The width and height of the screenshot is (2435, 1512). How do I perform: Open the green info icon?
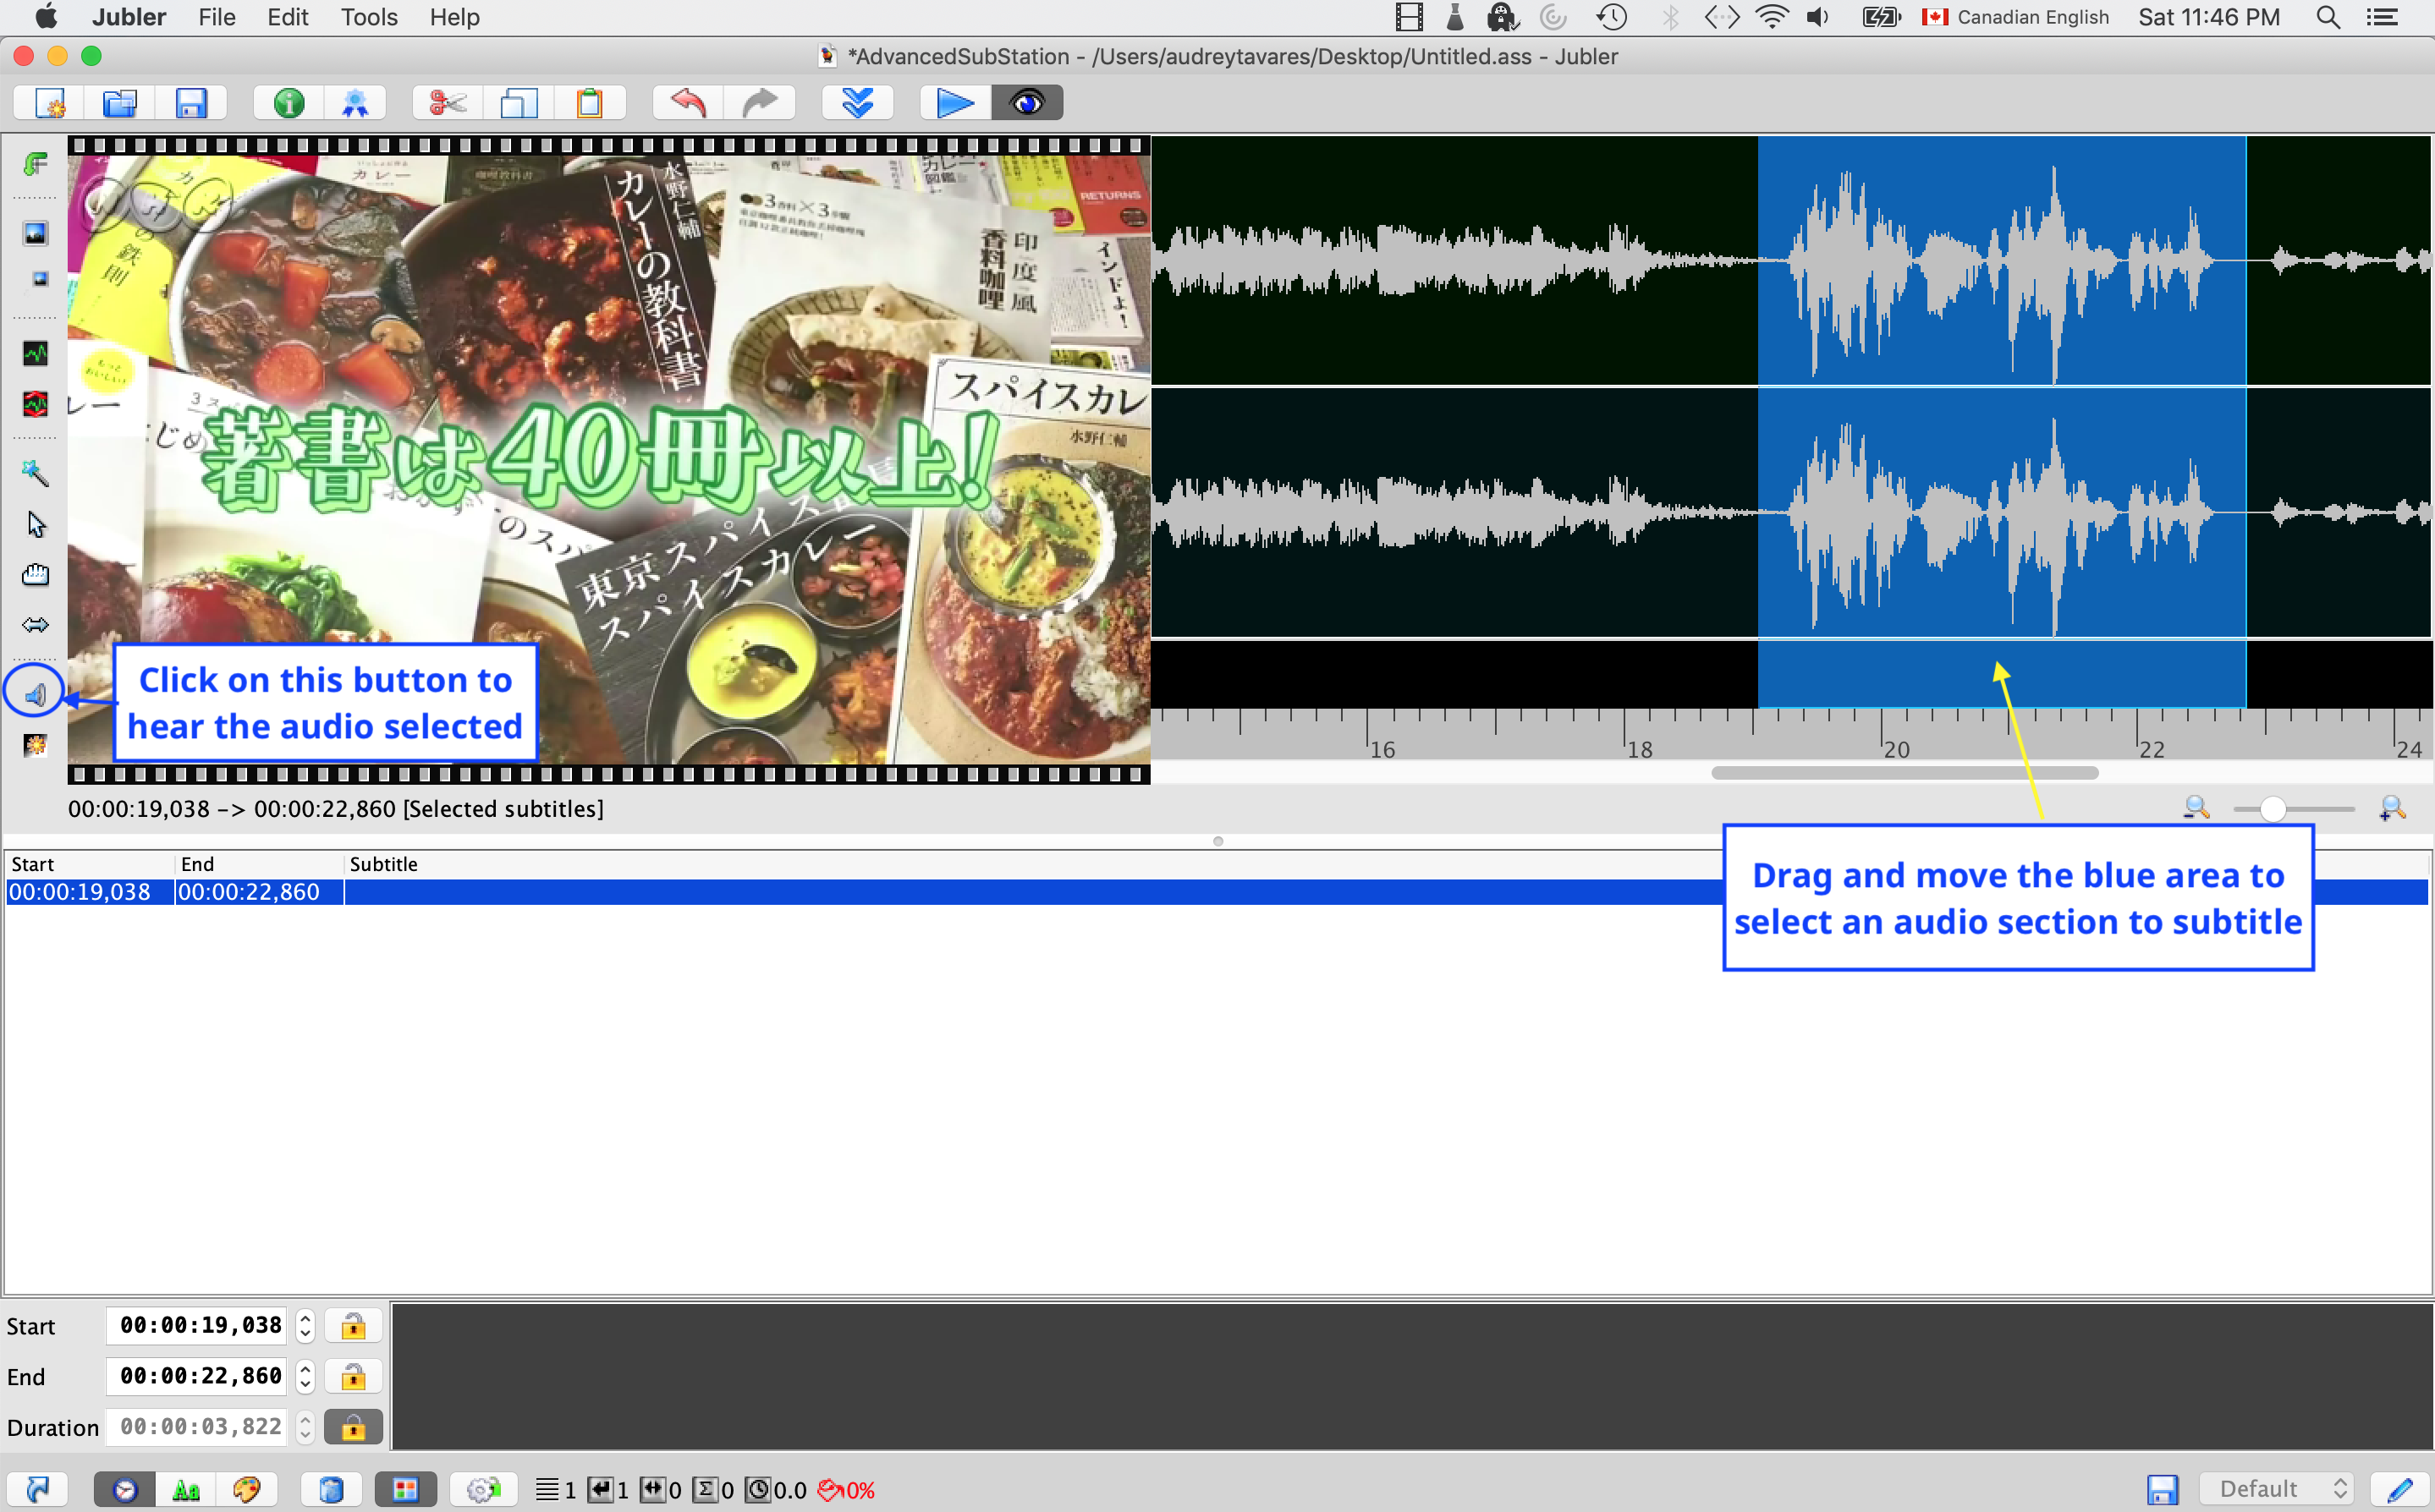pyautogui.click(x=289, y=103)
